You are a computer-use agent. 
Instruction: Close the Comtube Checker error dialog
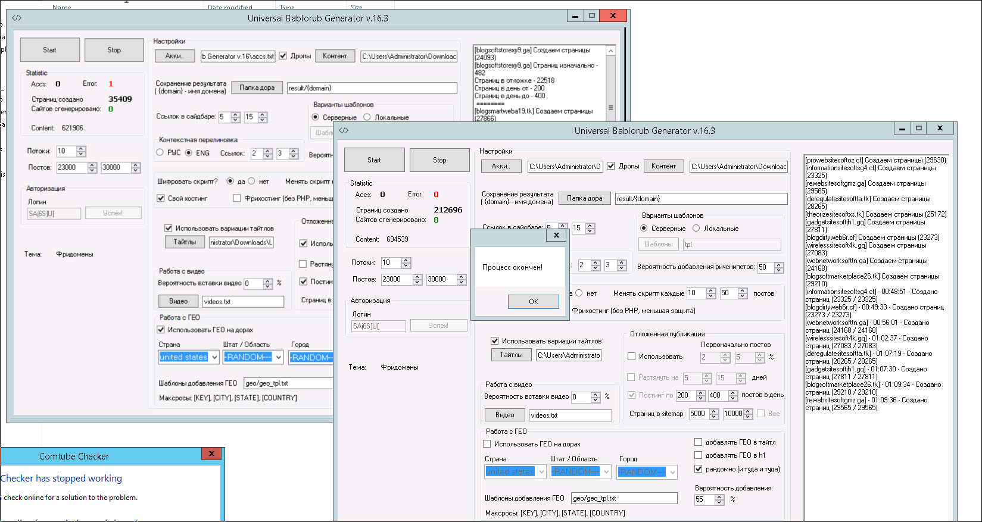point(211,454)
